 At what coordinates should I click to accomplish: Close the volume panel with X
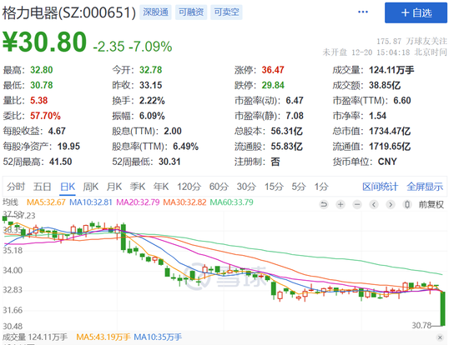point(440,337)
